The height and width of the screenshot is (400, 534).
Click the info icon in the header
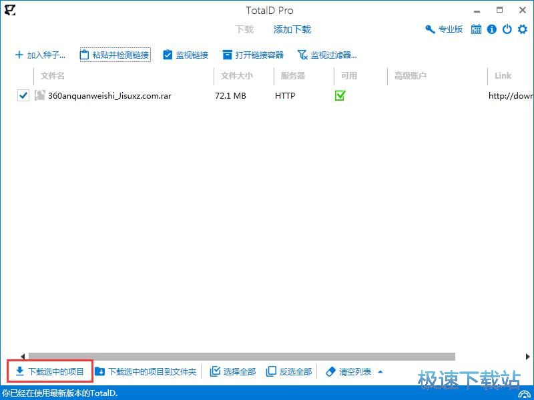tap(491, 29)
